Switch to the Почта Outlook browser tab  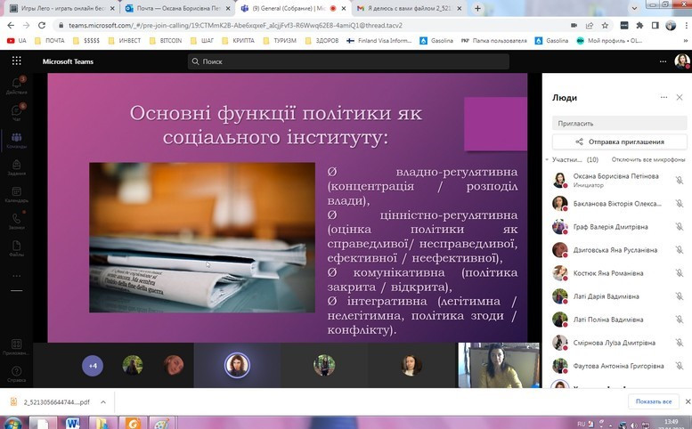178,8
